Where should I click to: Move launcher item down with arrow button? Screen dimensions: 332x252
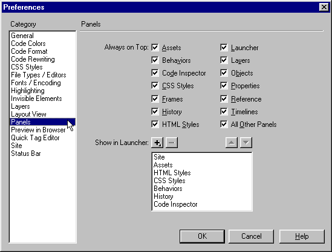tap(246, 143)
